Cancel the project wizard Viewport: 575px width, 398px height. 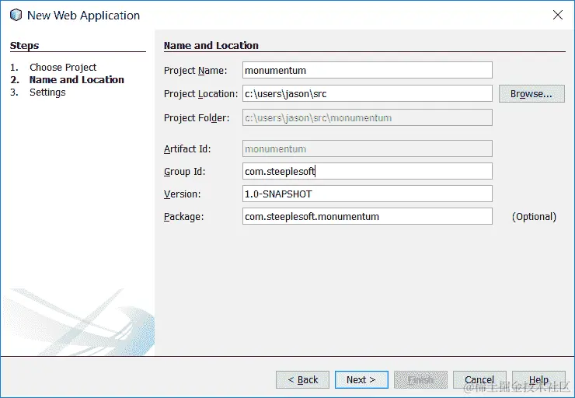pyautogui.click(x=479, y=379)
